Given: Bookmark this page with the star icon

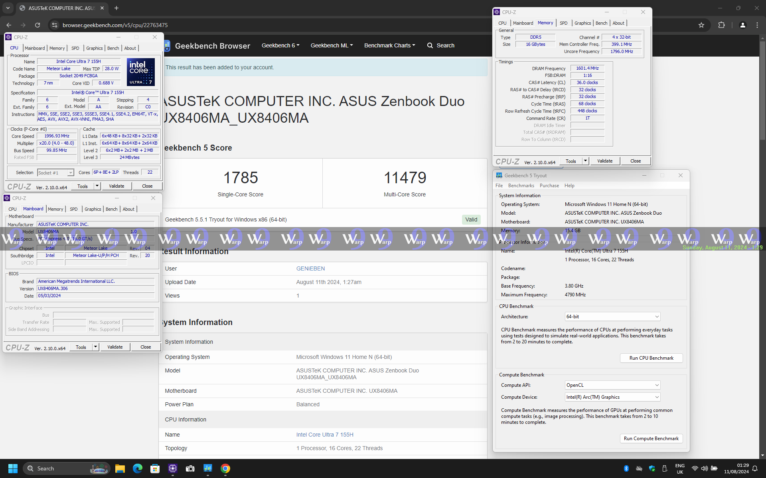Looking at the screenshot, I should [701, 25].
